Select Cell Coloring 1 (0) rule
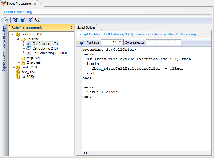This screenshot has width=214, height=158. [x=45, y=44]
